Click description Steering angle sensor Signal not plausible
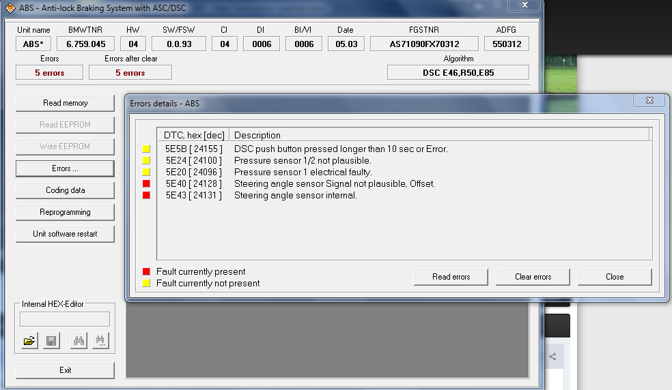 click(334, 183)
